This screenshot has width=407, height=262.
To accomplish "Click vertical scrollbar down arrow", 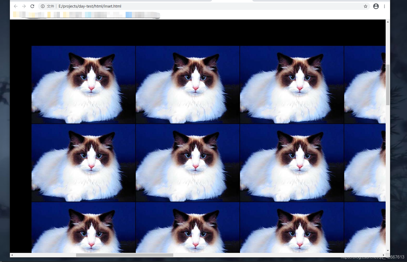I will tap(388, 251).
